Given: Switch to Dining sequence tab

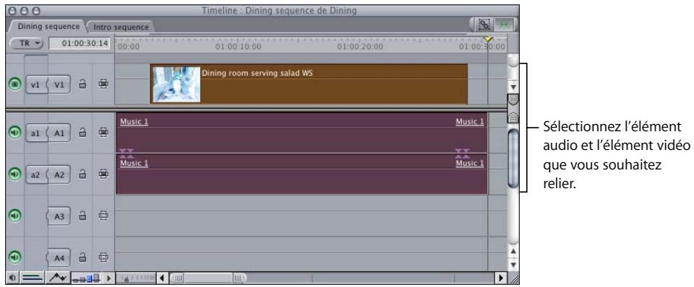Looking at the screenshot, I should pos(48,27).
